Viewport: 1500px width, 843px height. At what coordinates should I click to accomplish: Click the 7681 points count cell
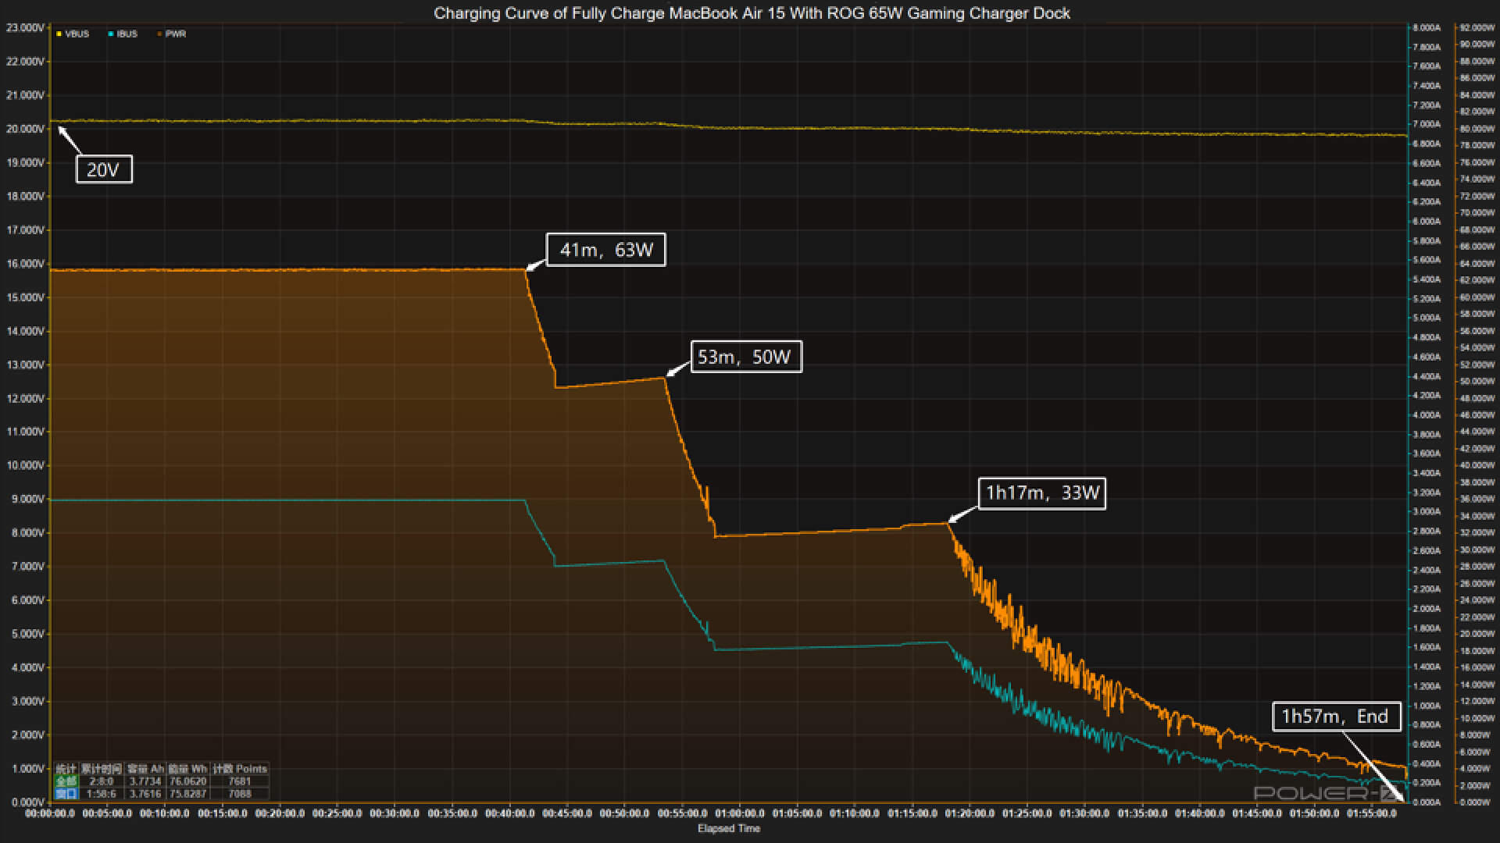(x=240, y=781)
